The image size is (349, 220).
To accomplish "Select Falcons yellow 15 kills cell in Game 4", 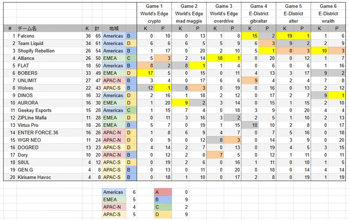I will tap(250, 36).
